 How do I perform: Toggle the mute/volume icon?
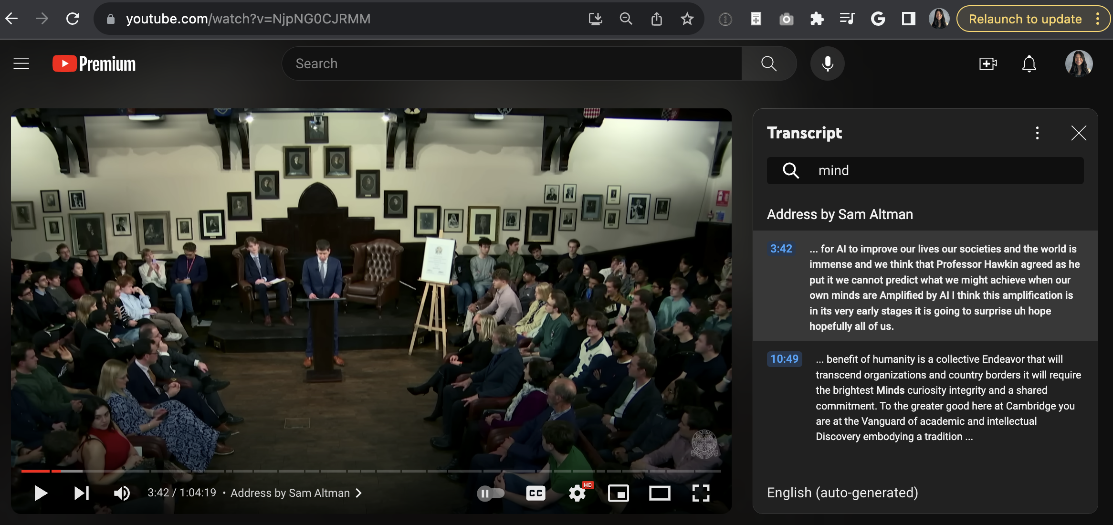click(x=121, y=492)
